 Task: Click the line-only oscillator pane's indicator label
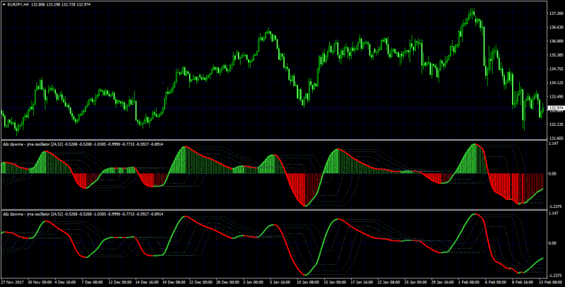[x=83, y=213]
